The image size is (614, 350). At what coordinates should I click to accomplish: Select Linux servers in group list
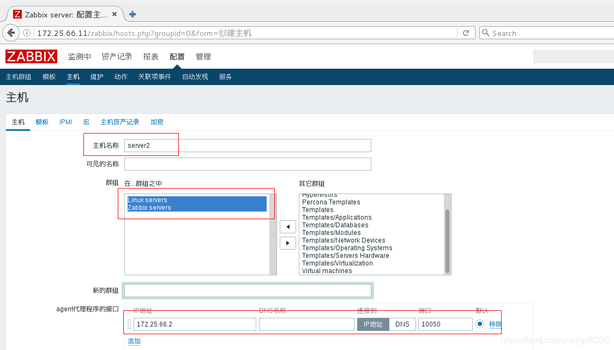click(196, 200)
